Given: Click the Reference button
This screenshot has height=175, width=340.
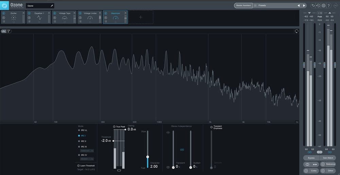Looking at the screenshot, I should click(328, 164).
